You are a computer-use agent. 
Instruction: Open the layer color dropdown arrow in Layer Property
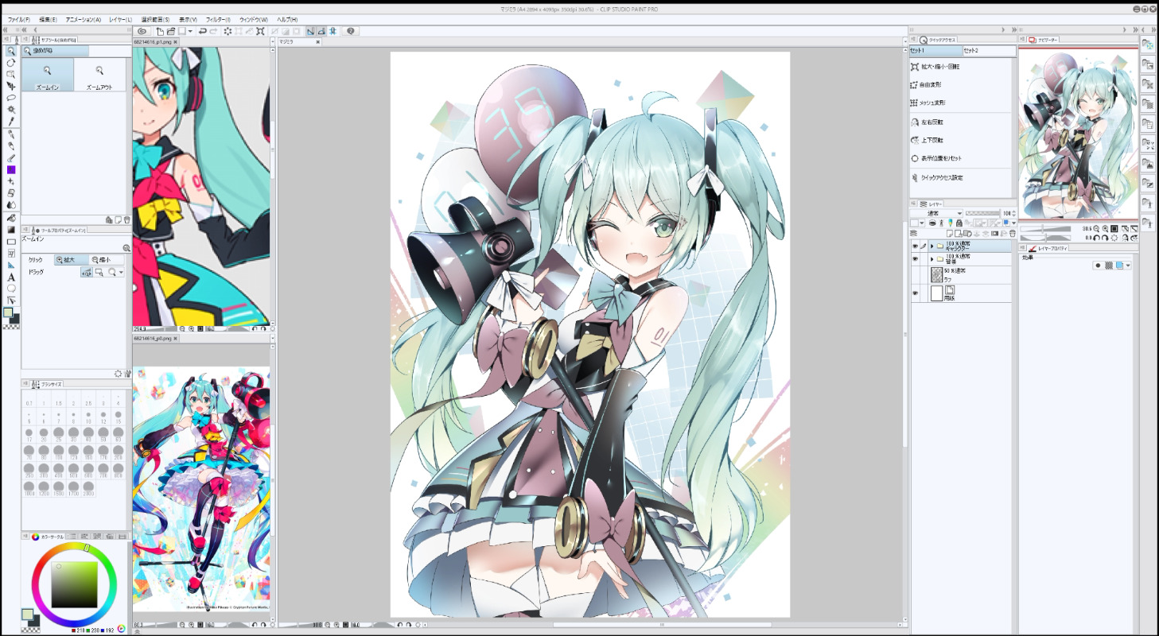(1128, 266)
